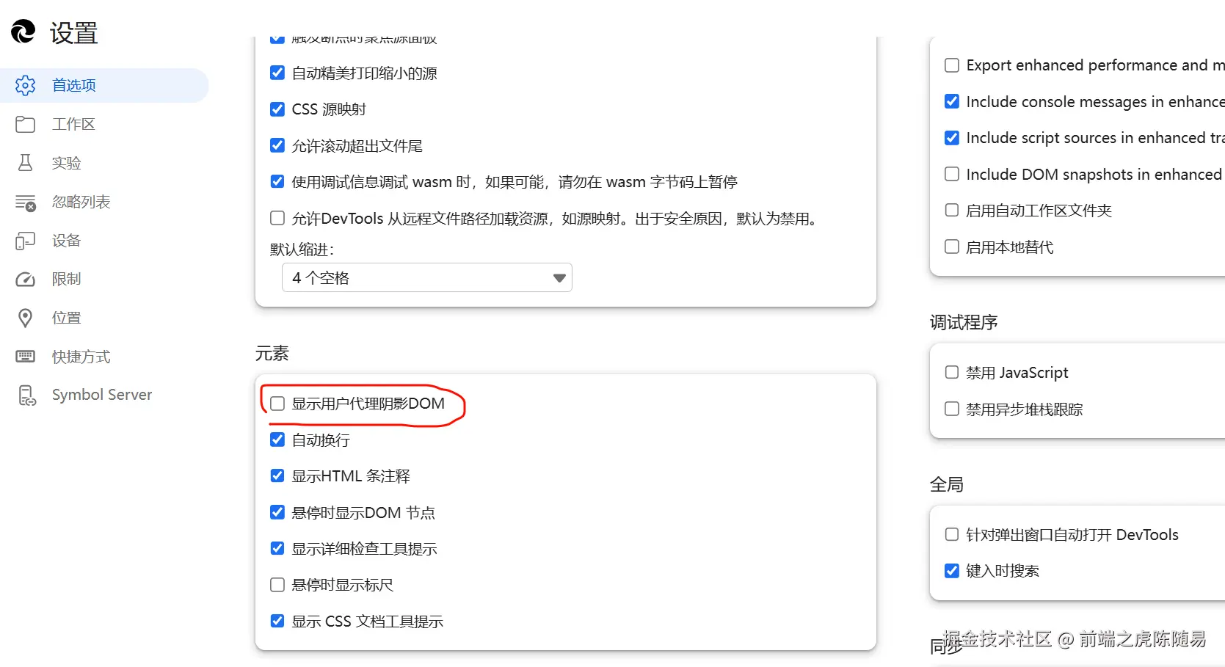
Task: Enable 显示用户代理阴影DOM checkbox
Action: [x=277, y=403]
